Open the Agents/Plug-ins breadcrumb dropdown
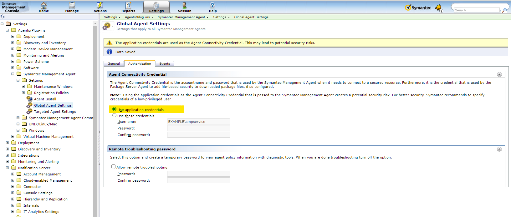Viewport: 511px width, 217px height. [x=139, y=17]
